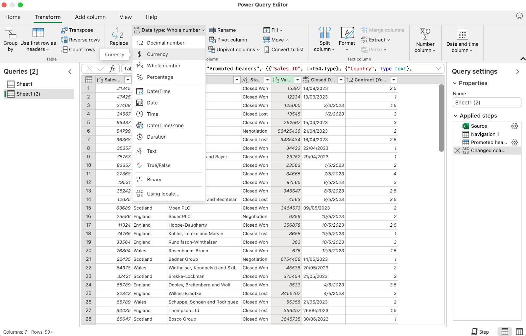This screenshot has height=336, width=526.
Task: Choose Date/Time data type
Action: click(x=169, y=91)
